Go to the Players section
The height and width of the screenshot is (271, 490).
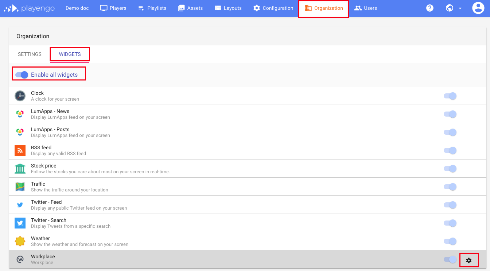(113, 8)
